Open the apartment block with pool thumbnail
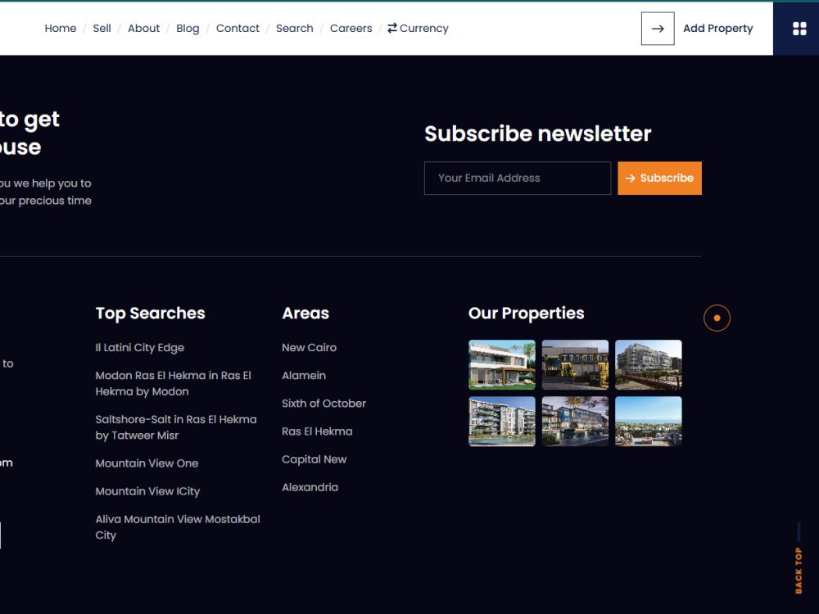 tap(502, 422)
